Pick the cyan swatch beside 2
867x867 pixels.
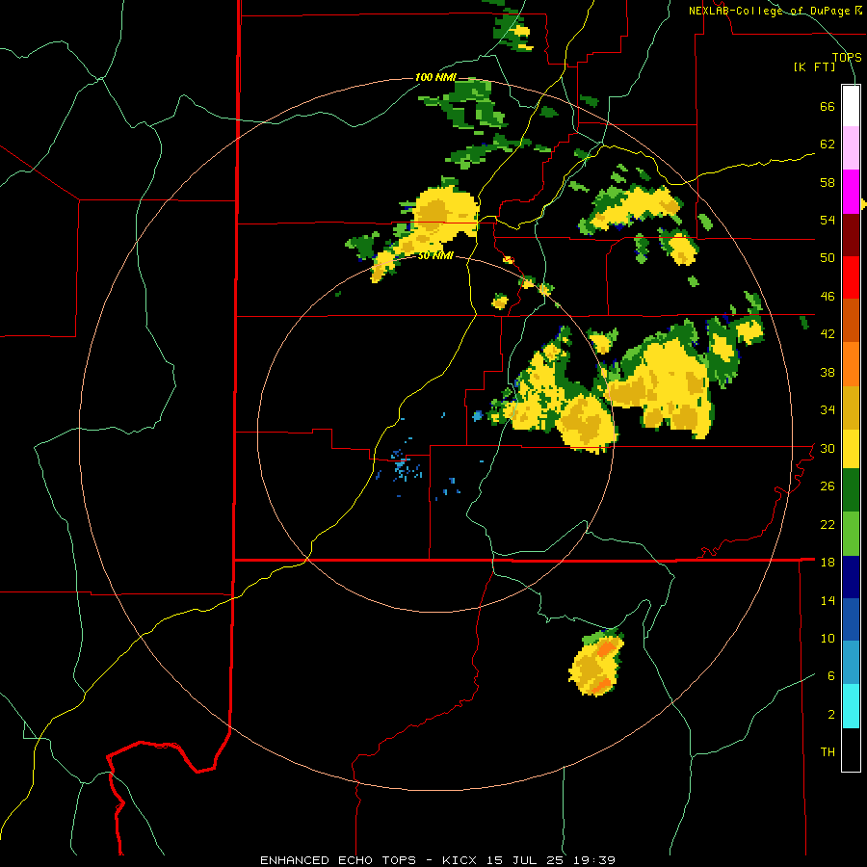[x=851, y=706]
